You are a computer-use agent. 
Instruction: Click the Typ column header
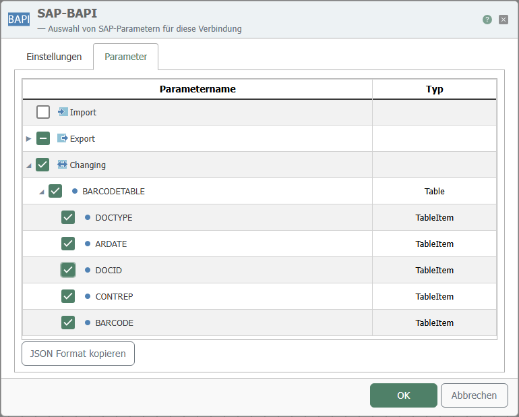coord(434,89)
